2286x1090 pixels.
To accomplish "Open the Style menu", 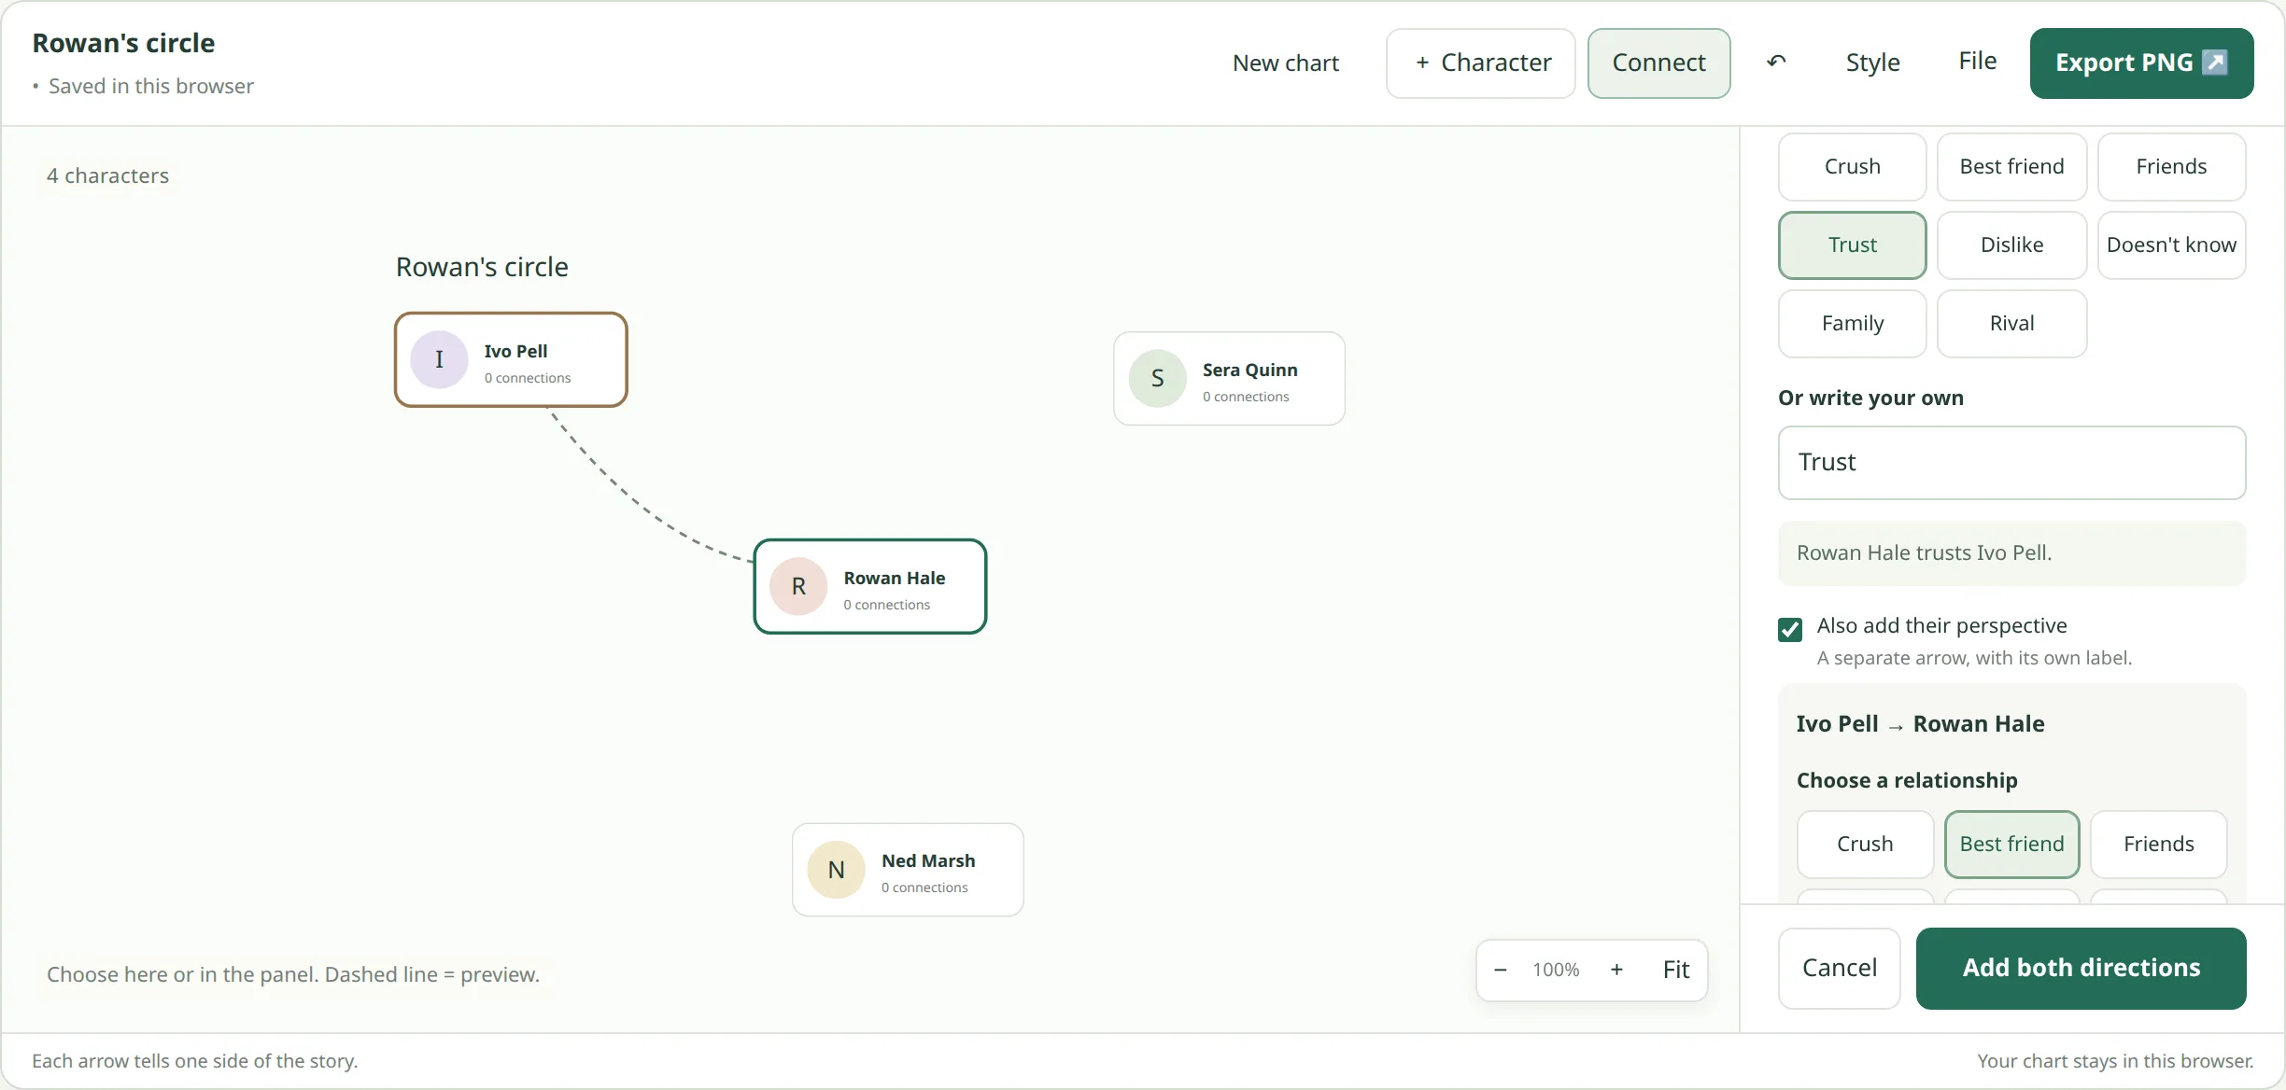I will click(x=1872, y=63).
